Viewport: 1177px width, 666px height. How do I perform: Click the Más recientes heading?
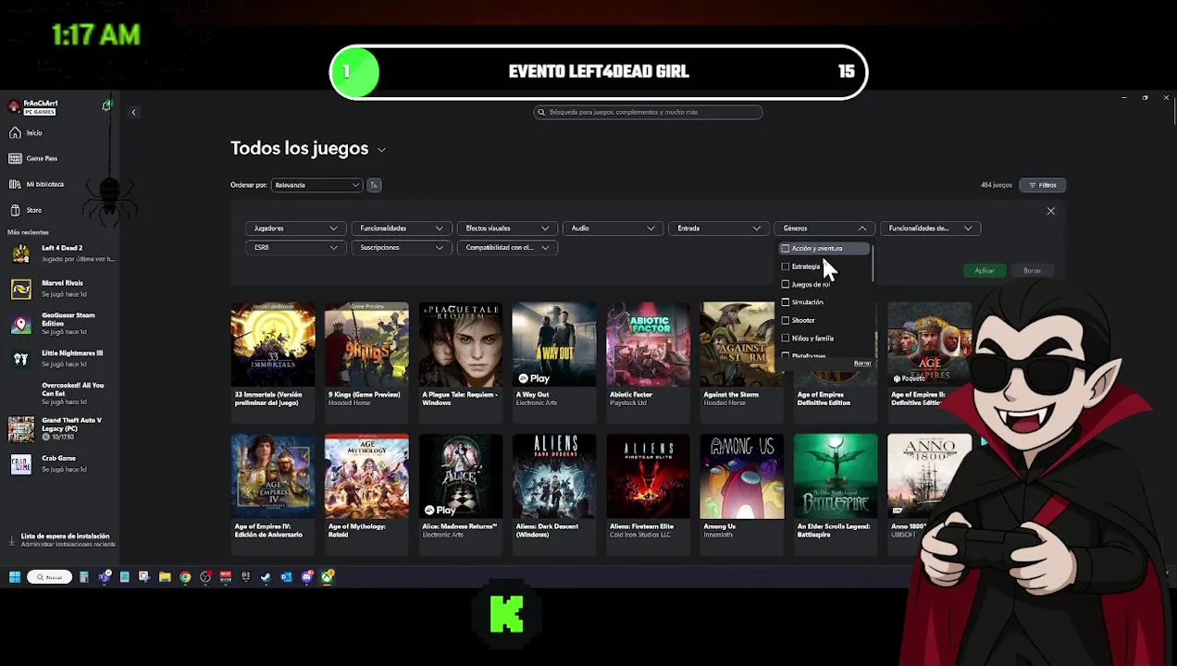click(28, 232)
